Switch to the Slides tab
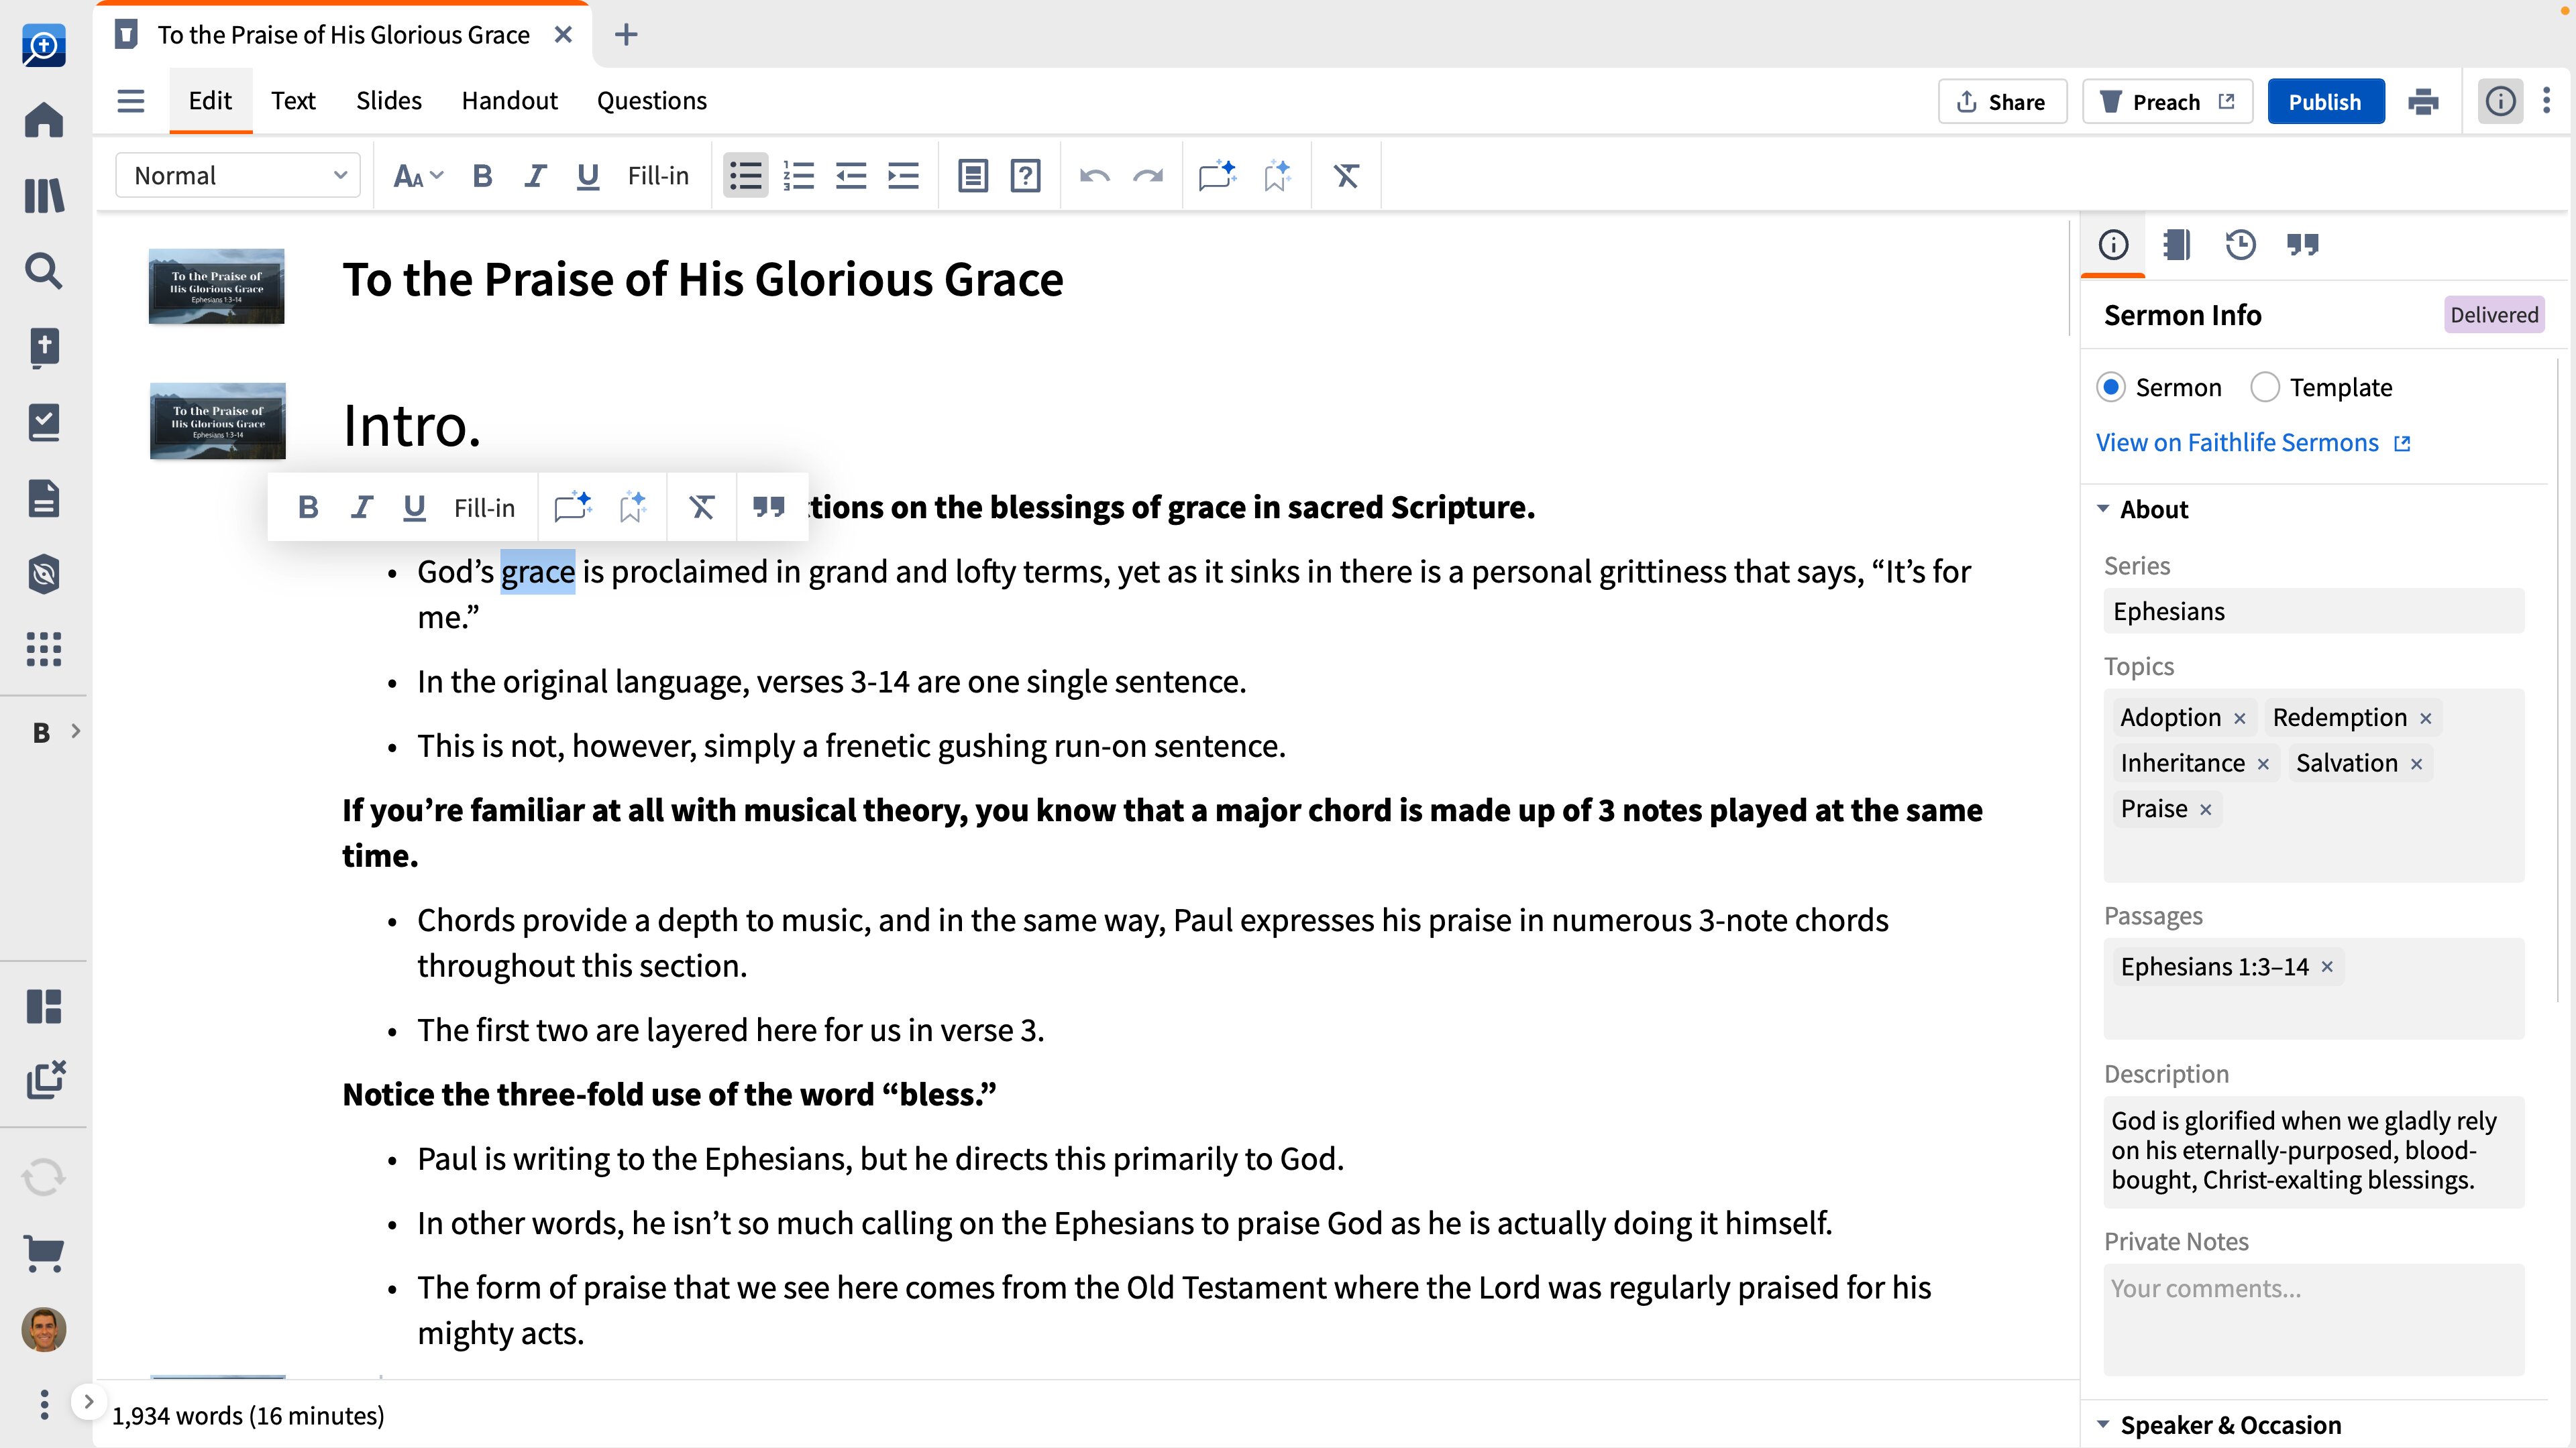Image resolution: width=2576 pixels, height=1448 pixels. (389, 101)
